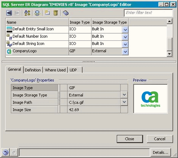Viewport: 178px width, 158px height.
Task: Click the Image Path property label
Action: pos(35,102)
